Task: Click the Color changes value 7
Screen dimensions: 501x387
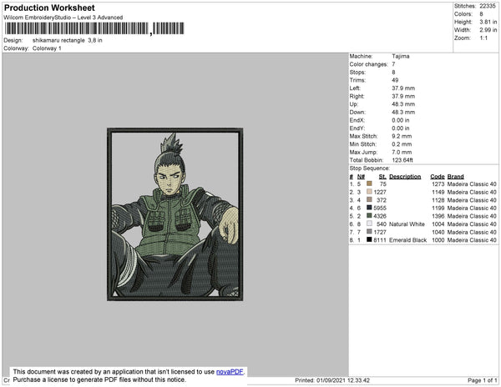Action: 393,64
